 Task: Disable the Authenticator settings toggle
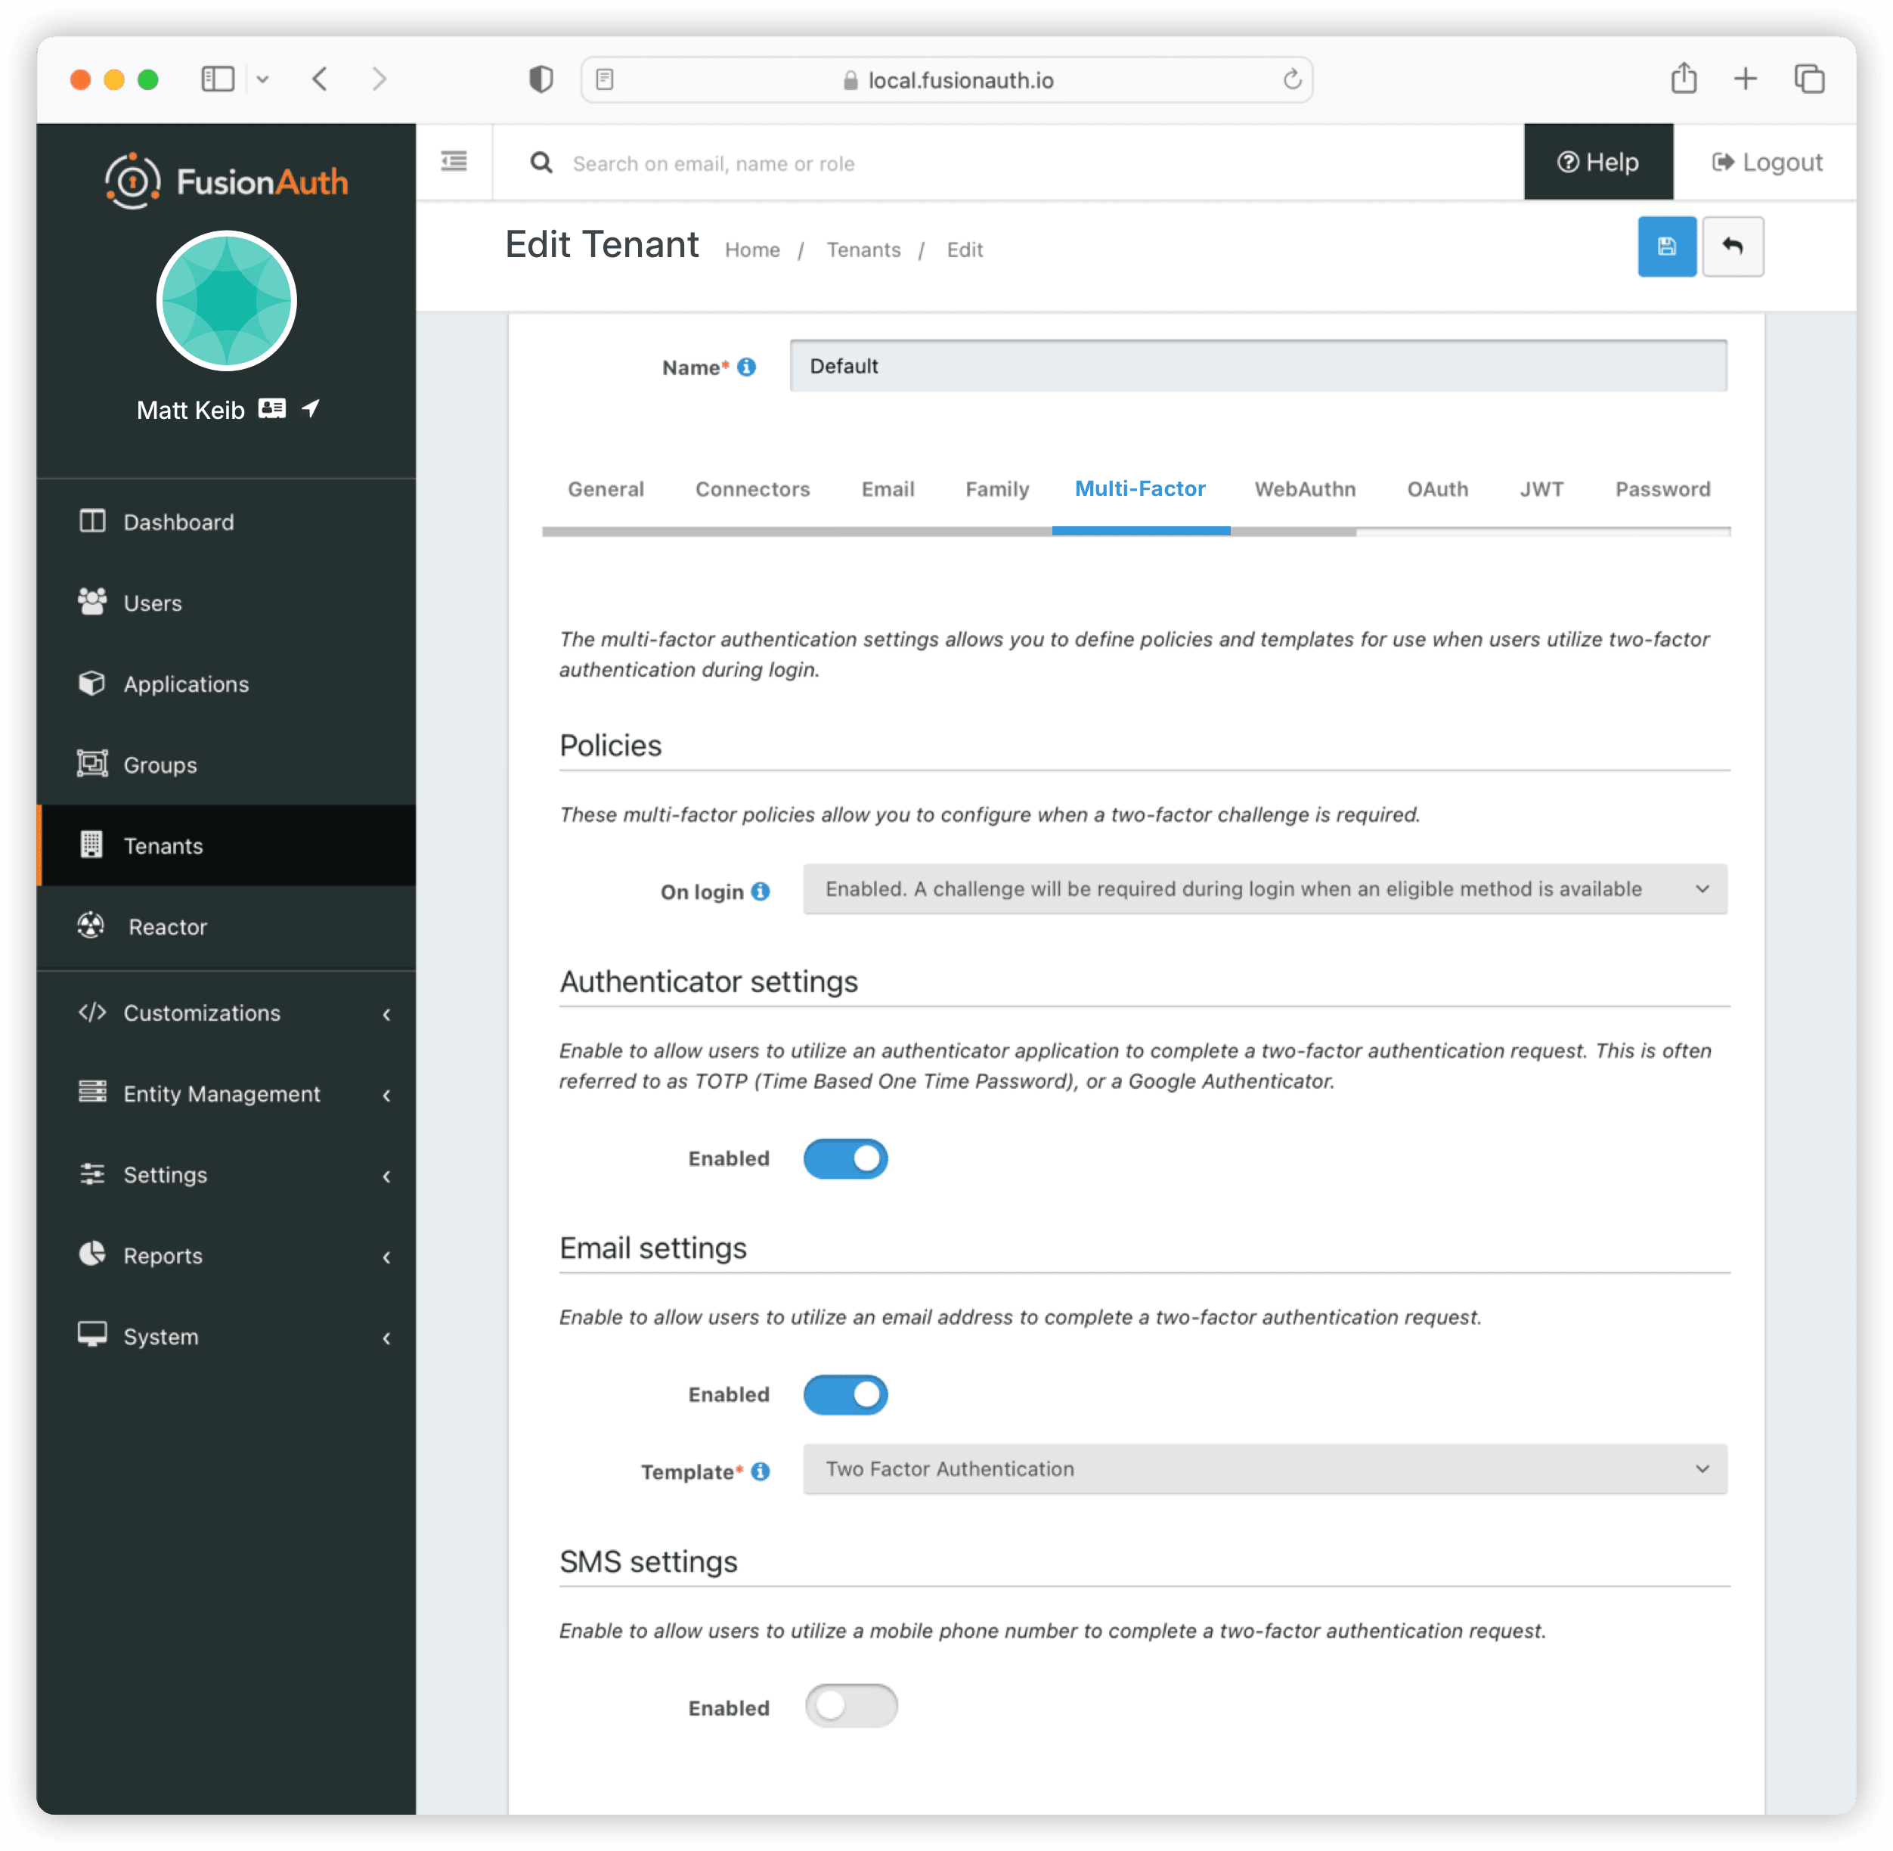pyautogui.click(x=847, y=1158)
